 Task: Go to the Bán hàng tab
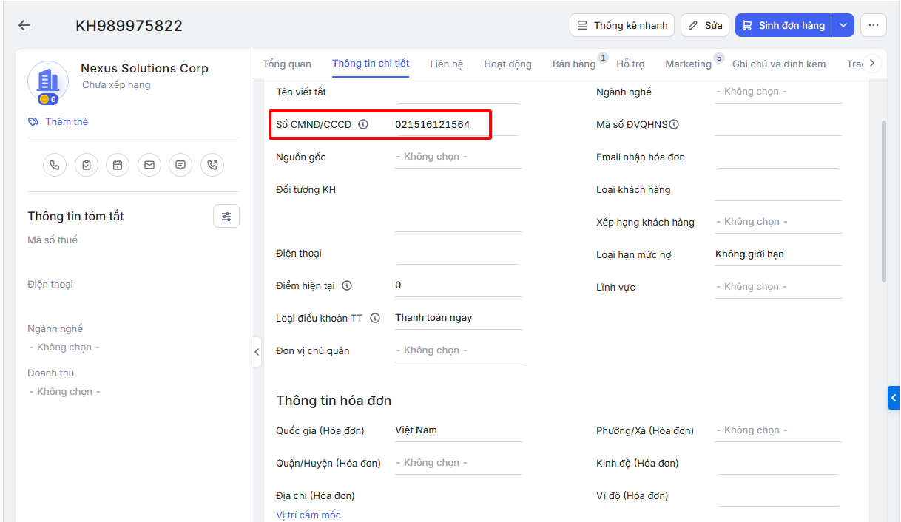[574, 64]
